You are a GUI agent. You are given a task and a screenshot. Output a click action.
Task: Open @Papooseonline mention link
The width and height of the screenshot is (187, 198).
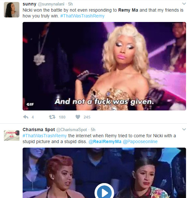[x=140, y=141]
